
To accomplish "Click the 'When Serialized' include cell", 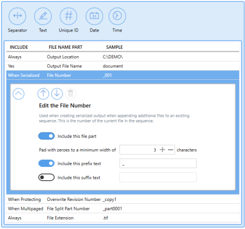I will click(x=24, y=75).
